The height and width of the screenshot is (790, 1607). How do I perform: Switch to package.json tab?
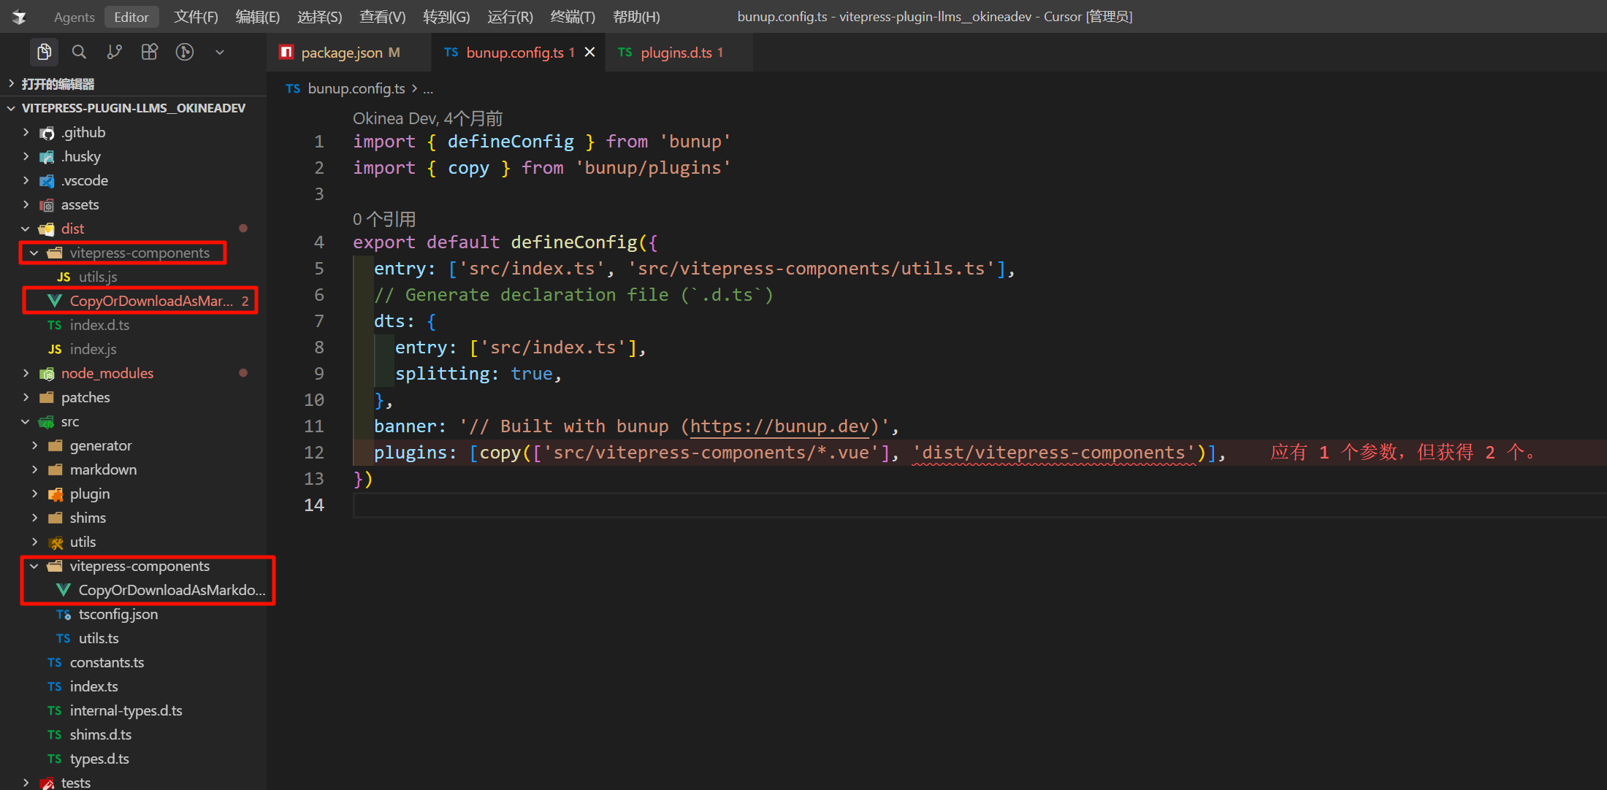click(341, 53)
